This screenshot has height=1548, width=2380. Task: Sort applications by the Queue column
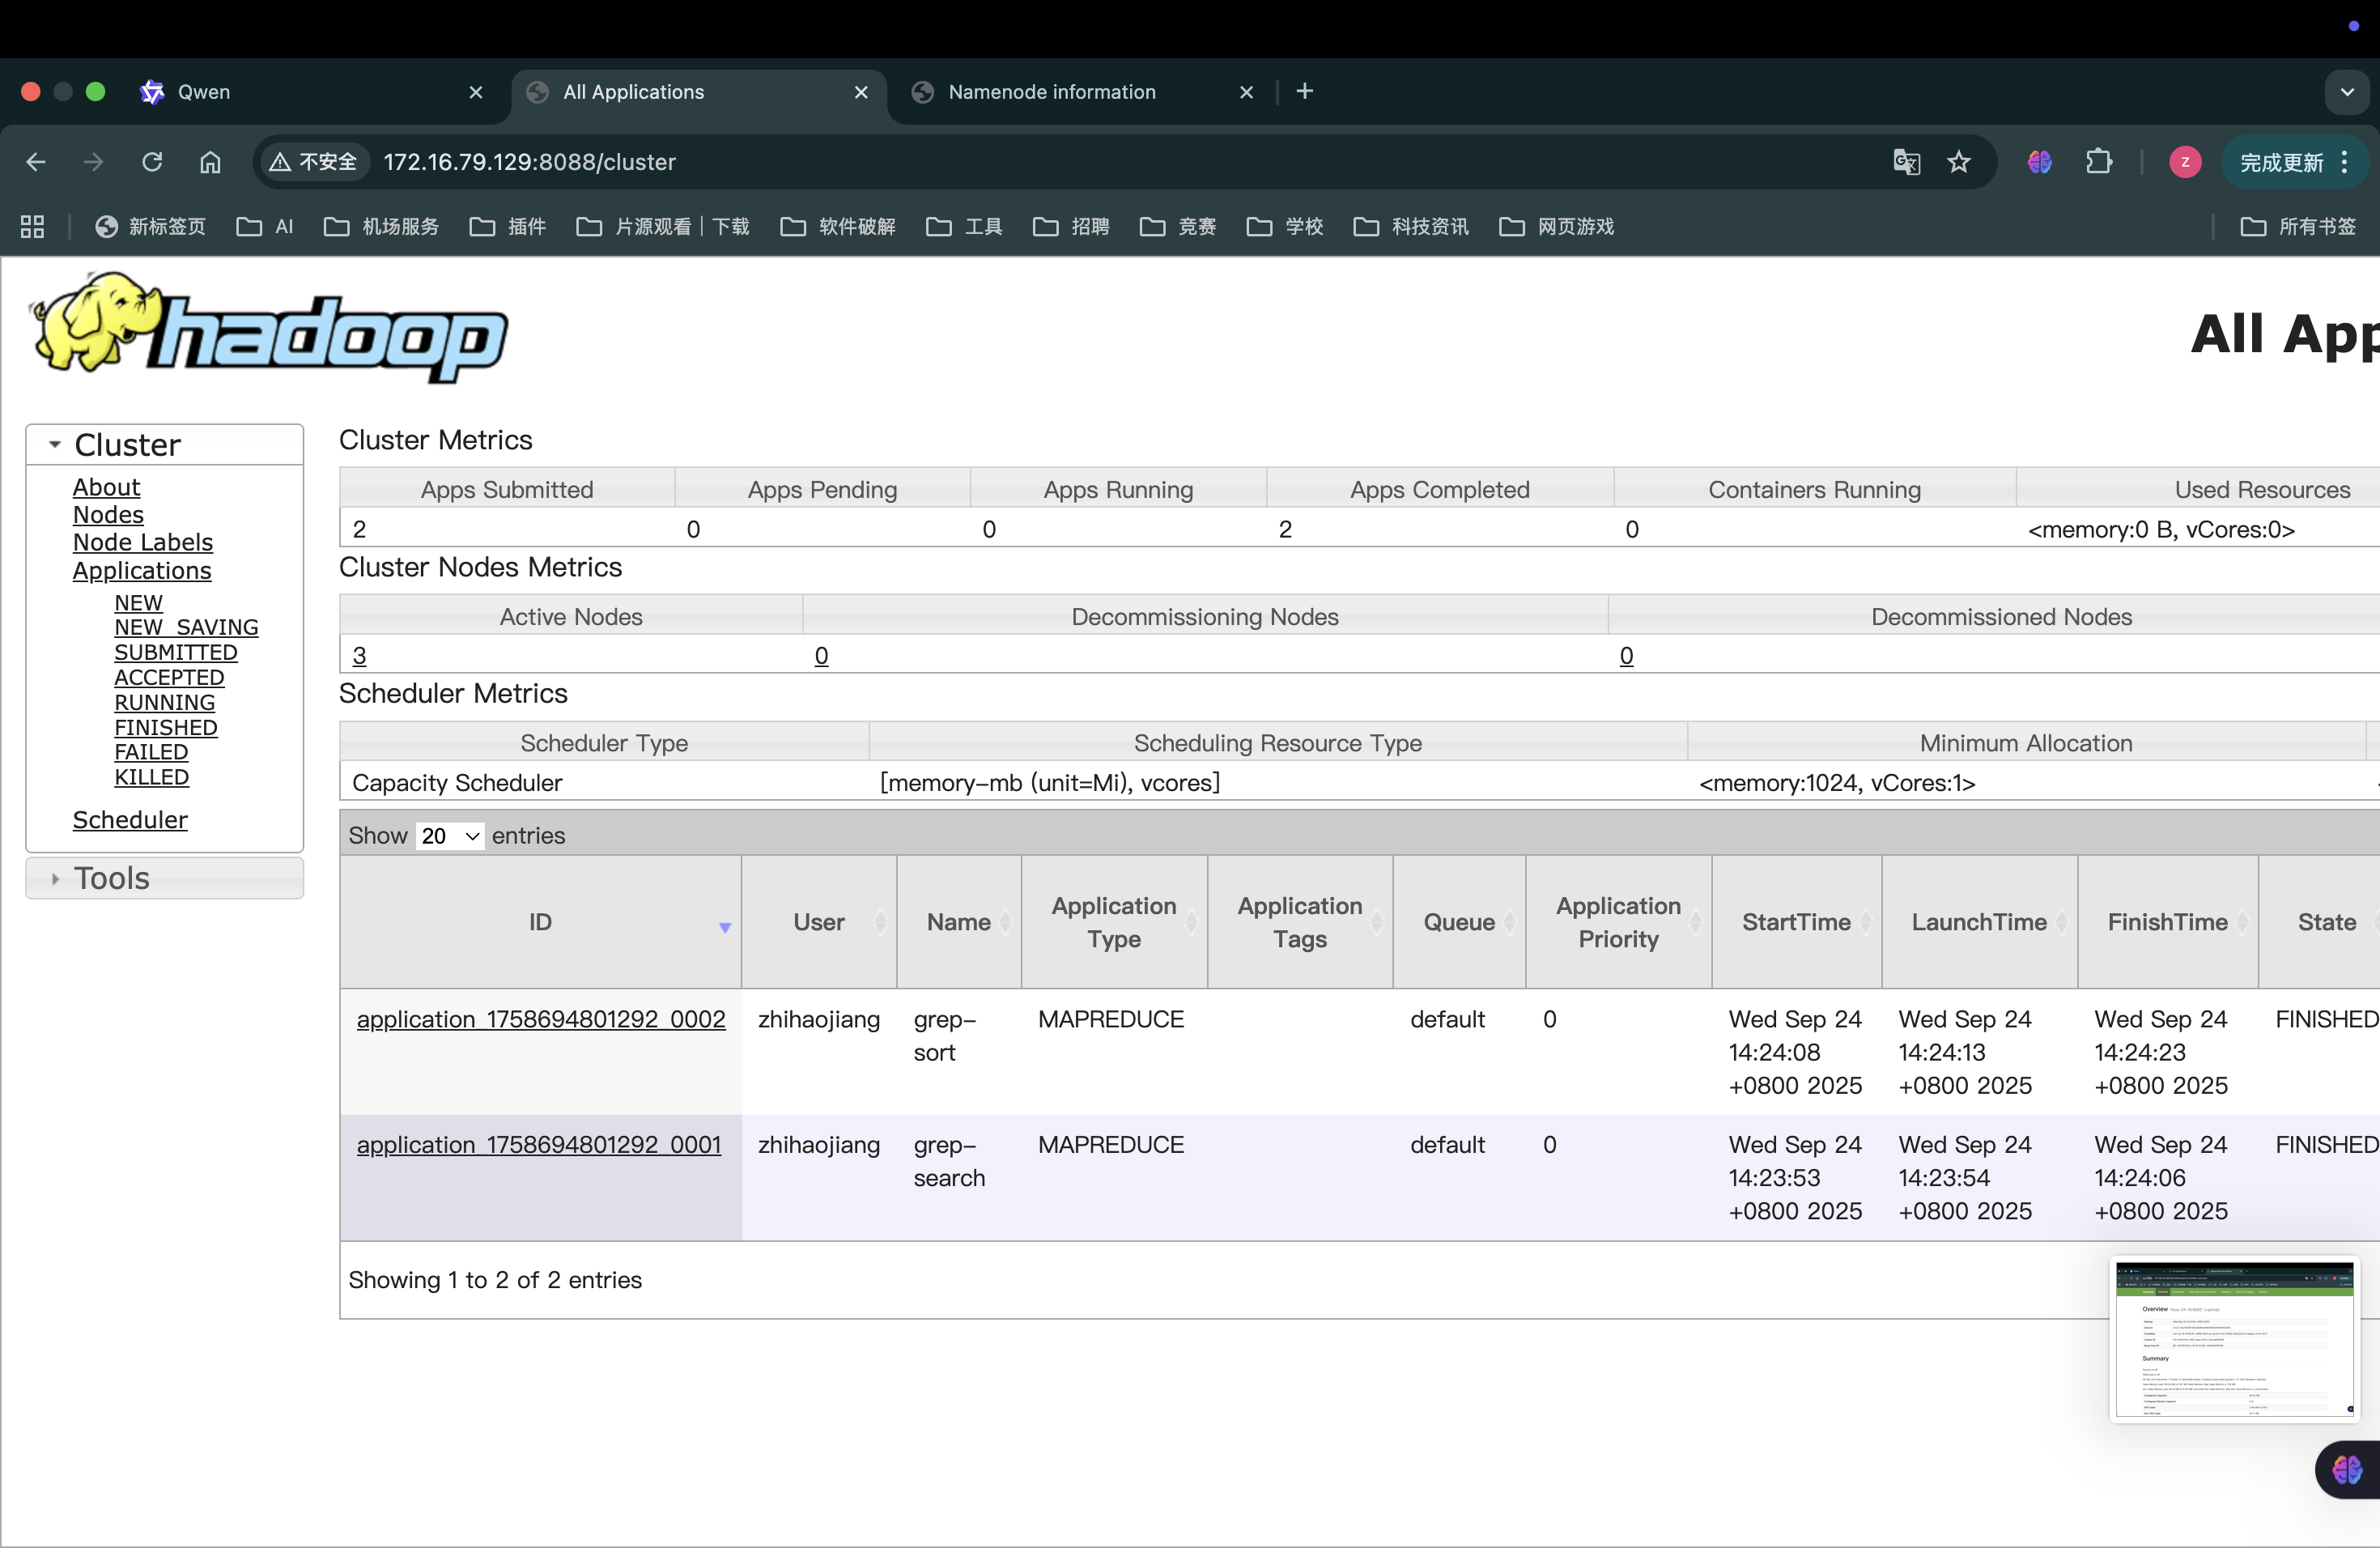click(1459, 922)
